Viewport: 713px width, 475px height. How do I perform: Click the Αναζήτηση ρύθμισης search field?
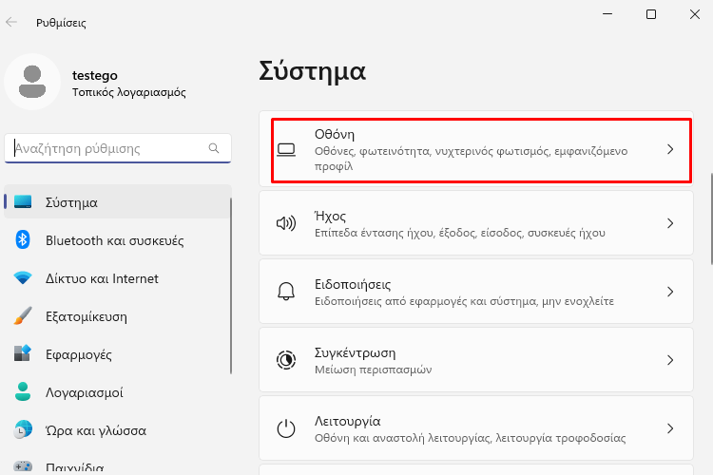point(118,148)
